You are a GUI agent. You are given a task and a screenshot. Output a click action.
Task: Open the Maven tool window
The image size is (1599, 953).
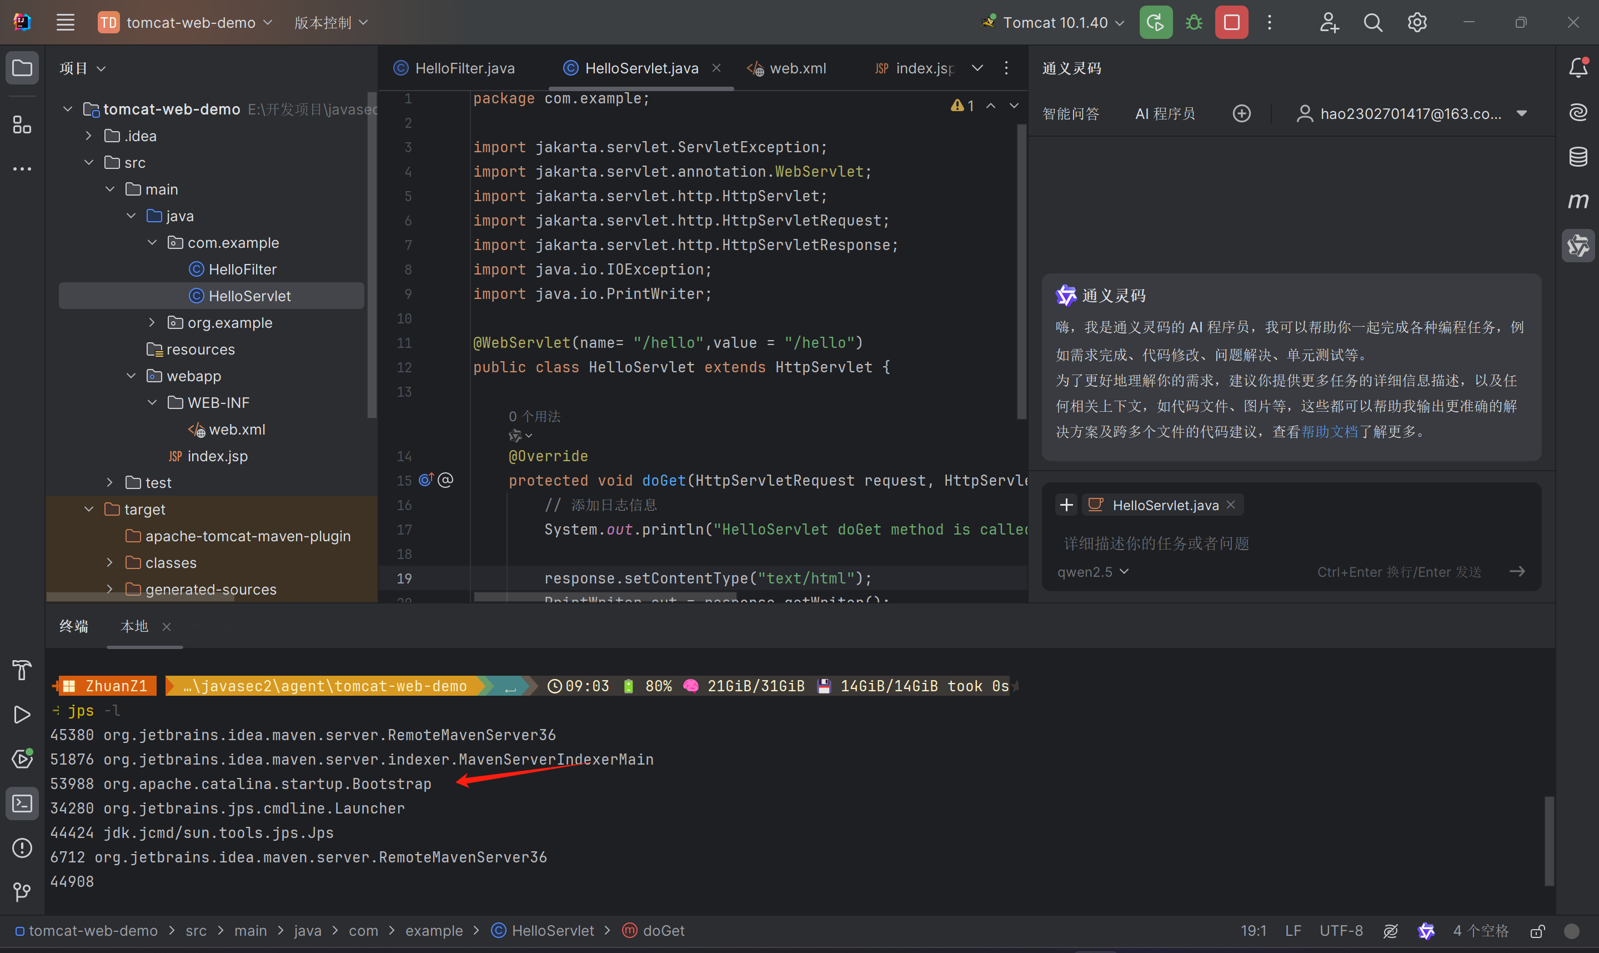coord(1578,201)
